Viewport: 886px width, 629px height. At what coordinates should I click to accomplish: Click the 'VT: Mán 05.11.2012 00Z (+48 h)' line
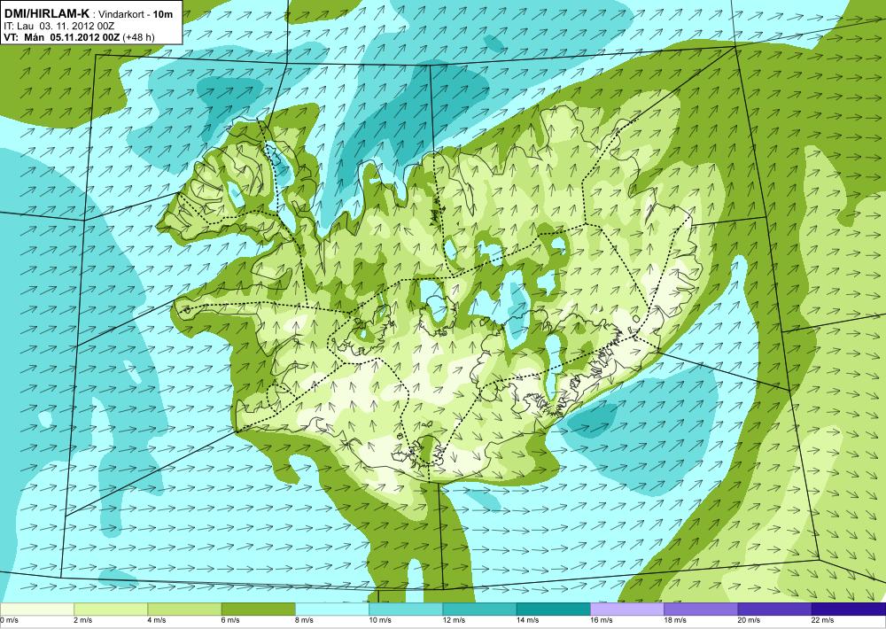pos(79,38)
